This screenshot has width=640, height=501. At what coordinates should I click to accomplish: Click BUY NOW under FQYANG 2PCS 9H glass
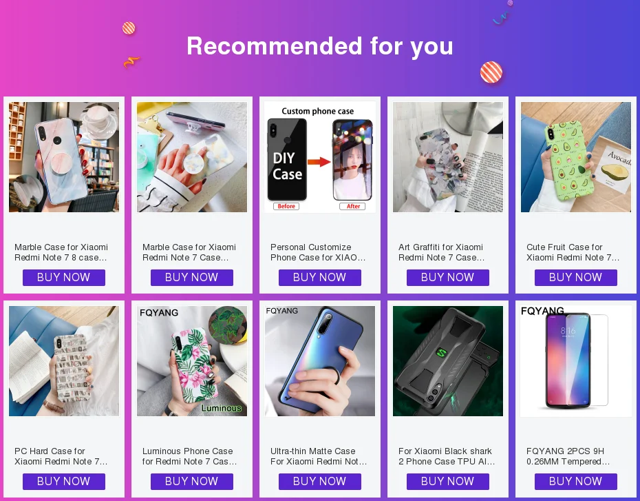point(575,482)
